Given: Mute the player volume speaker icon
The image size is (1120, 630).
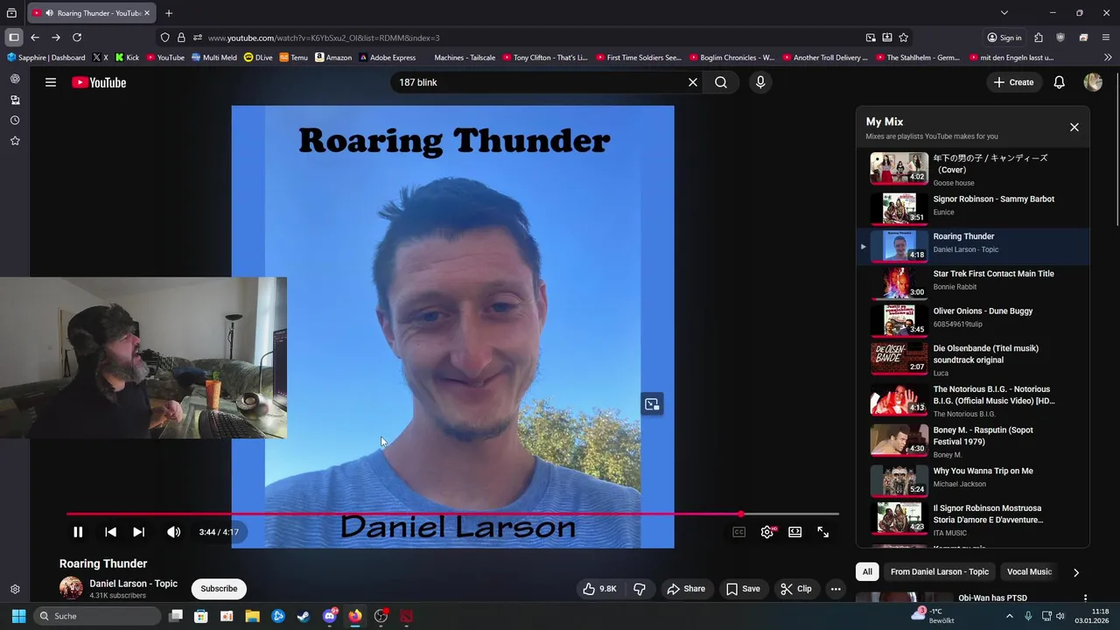Looking at the screenshot, I should (x=173, y=532).
